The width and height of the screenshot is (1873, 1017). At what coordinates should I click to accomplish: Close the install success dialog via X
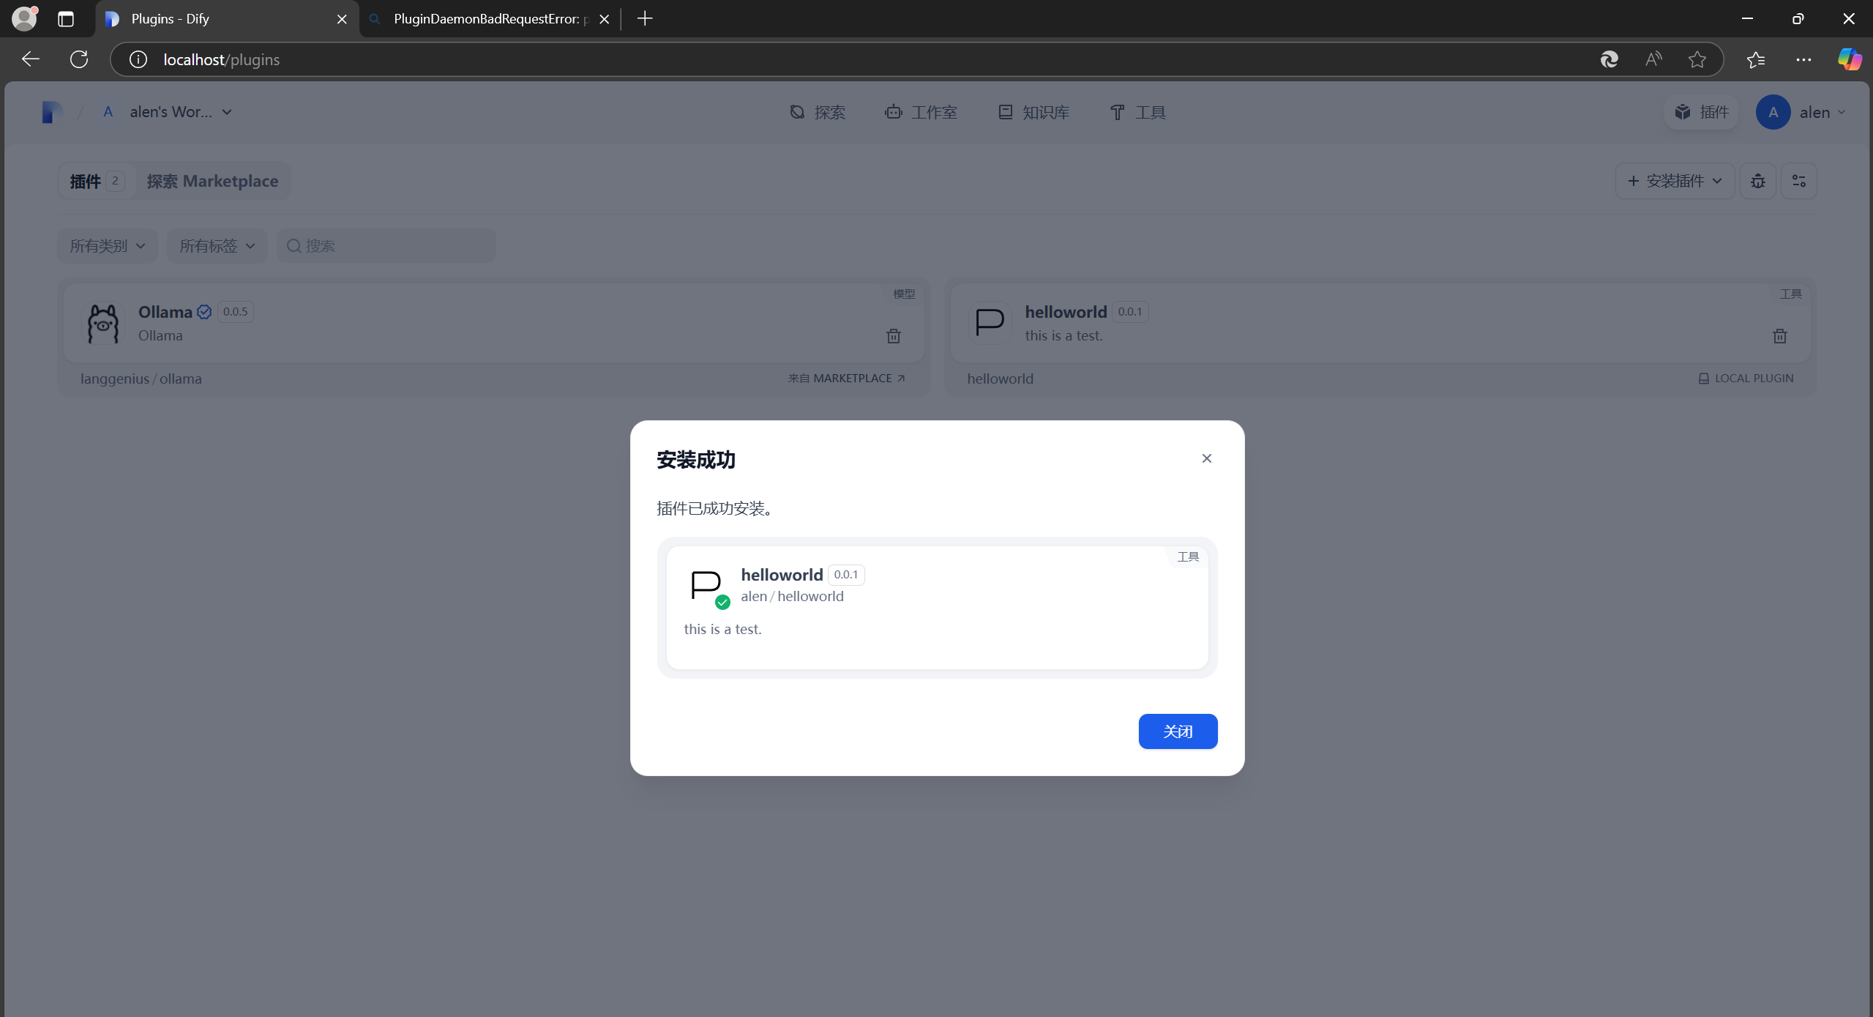(1206, 458)
